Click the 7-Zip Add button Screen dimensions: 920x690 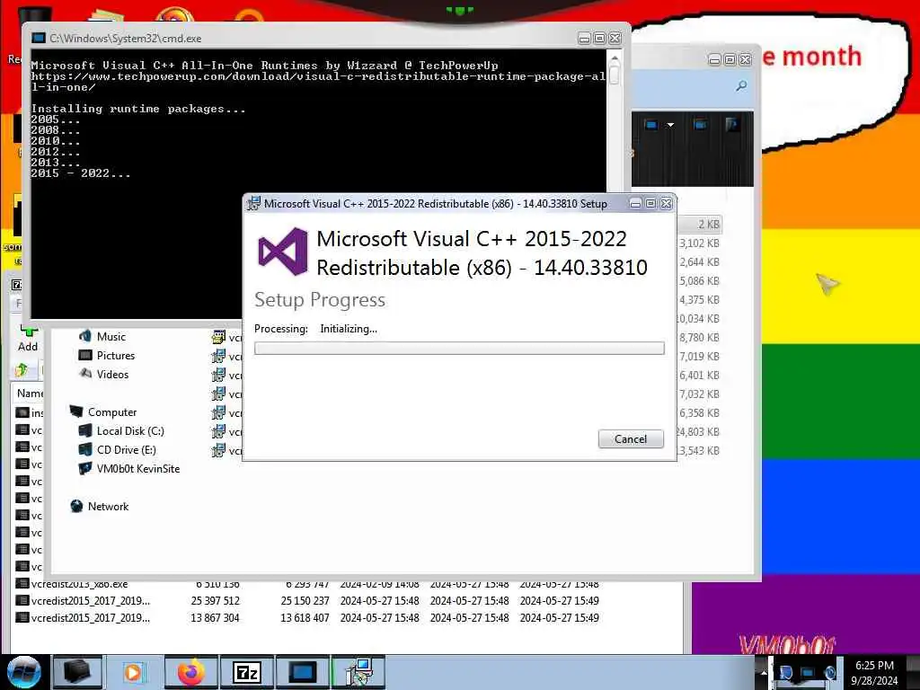(x=28, y=339)
